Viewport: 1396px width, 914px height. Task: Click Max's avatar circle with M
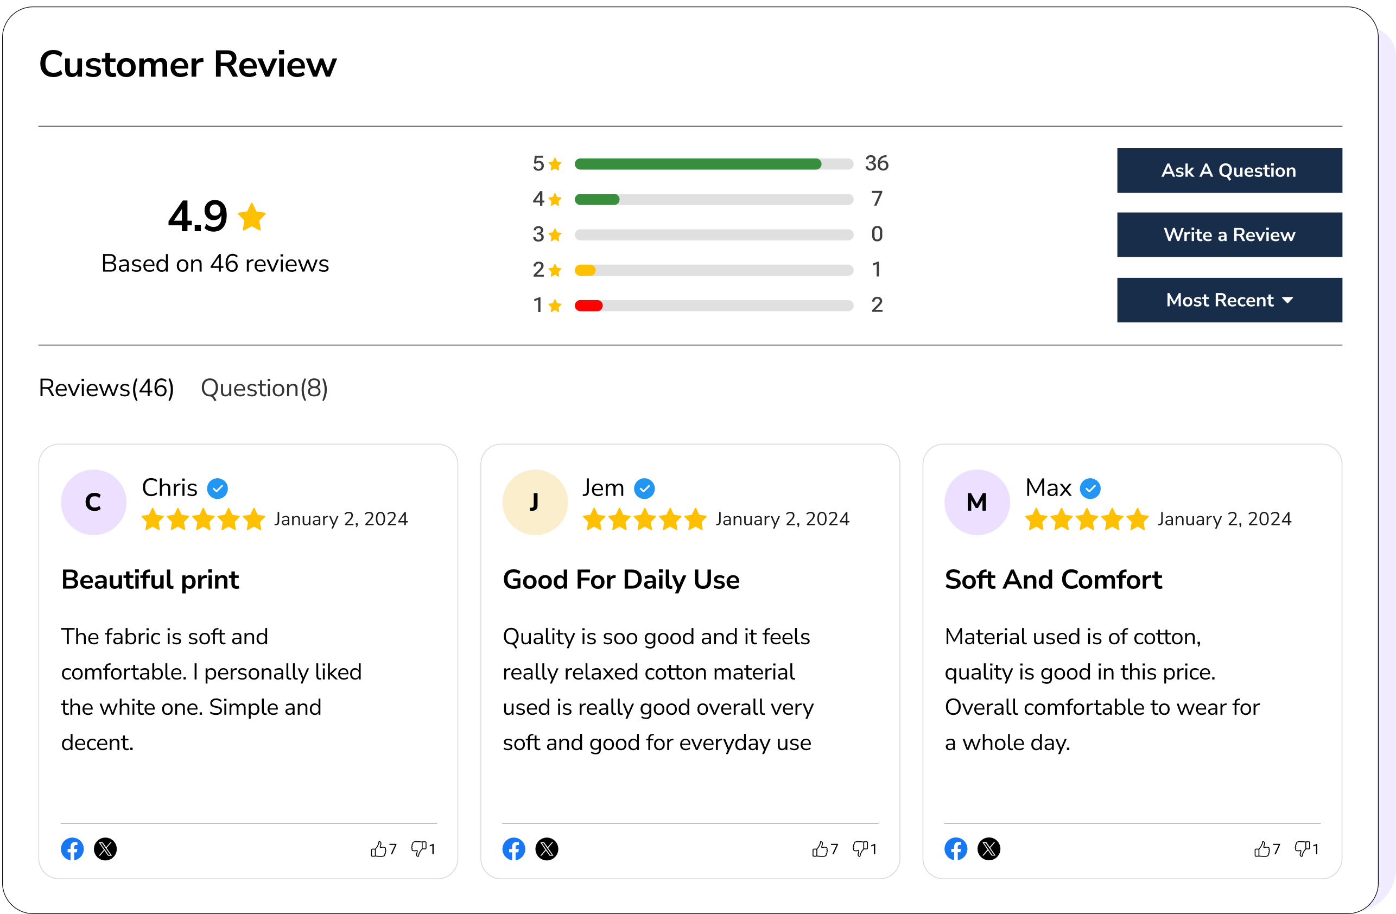coord(977,502)
